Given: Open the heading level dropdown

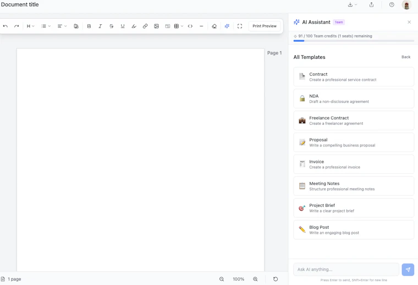Looking at the screenshot, I should coord(30,26).
